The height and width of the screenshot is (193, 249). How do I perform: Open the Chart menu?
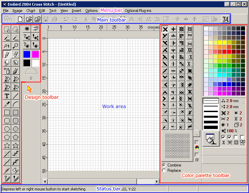coord(31,11)
